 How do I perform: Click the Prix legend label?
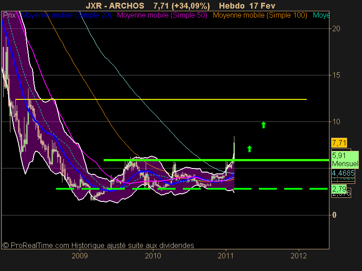point(10,15)
